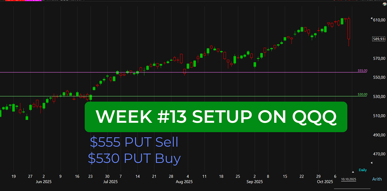The image size is (387, 191).
Task: Click the $555 PUT Sell text
Action: tap(134, 142)
